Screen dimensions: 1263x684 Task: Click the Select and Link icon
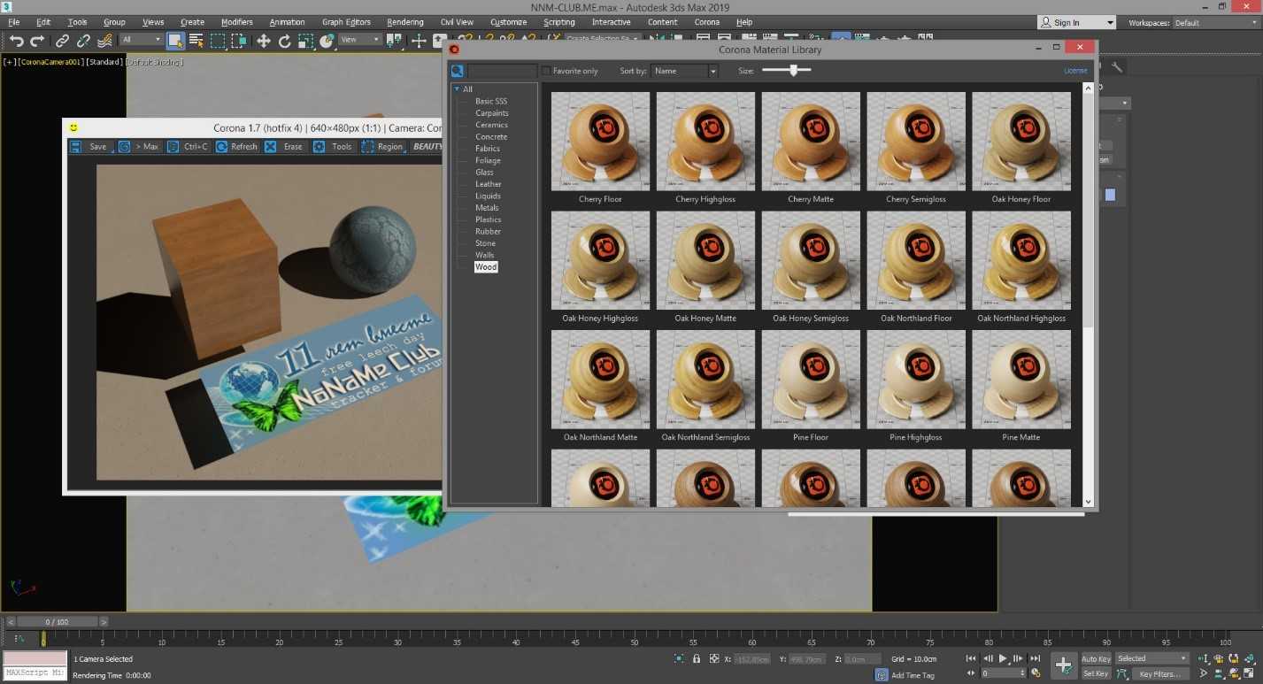click(62, 41)
